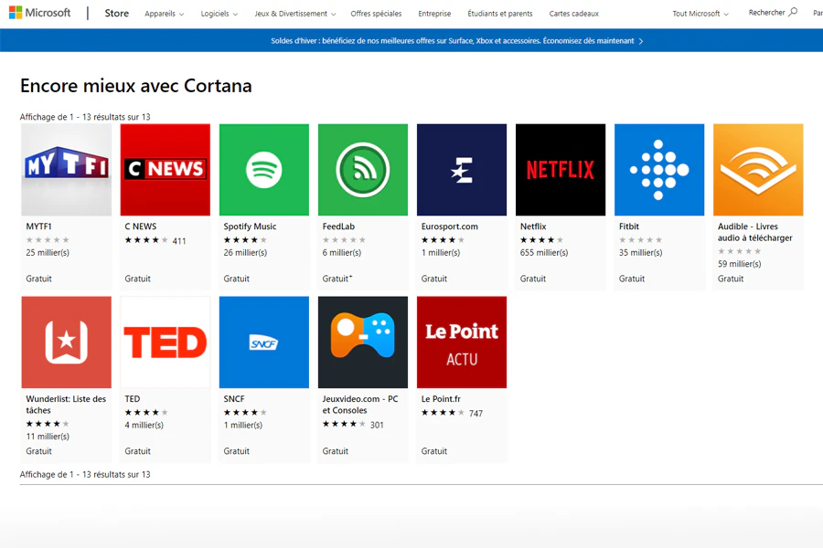Click the Soldes d'hiver promotional banner link
823x548 pixels.
457,41
